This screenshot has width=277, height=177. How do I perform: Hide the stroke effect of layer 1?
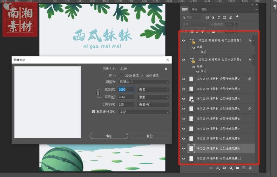click(x=198, y=71)
